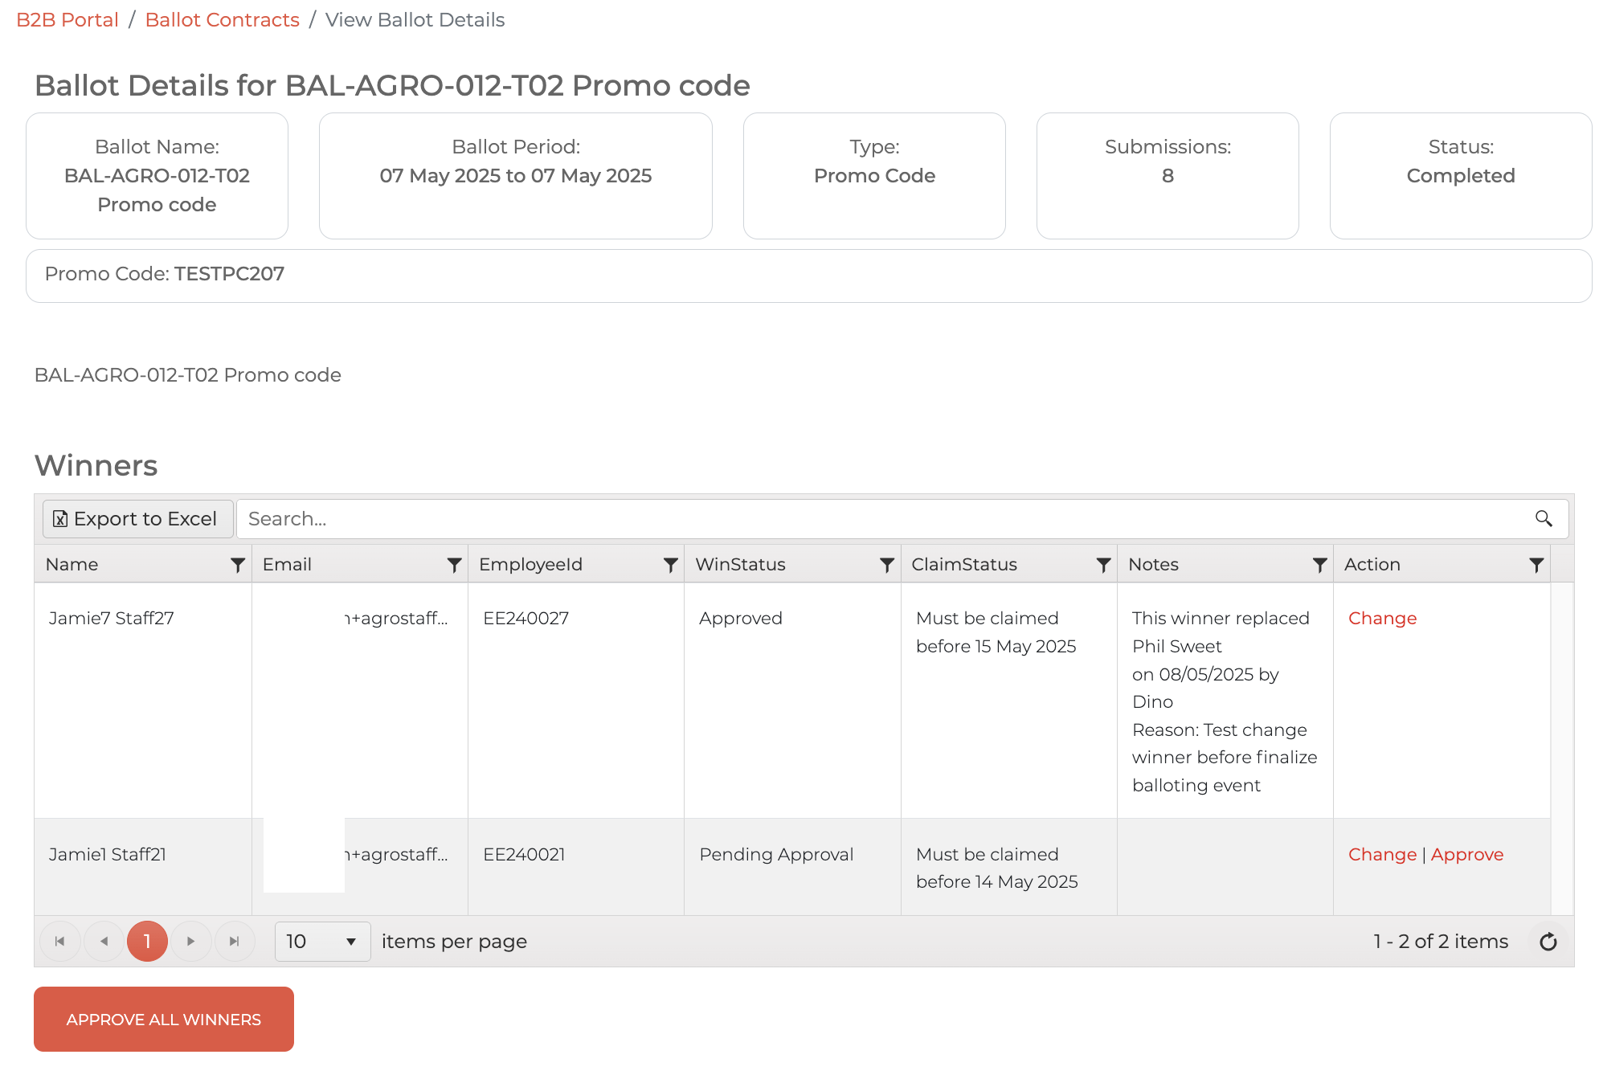Open the Notes column filter icon
The height and width of the screenshot is (1075, 1599).
click(1319, 565)
